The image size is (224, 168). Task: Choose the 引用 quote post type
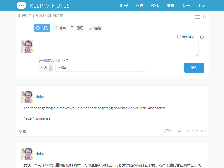pyautogui.click(x=77, y=28)
